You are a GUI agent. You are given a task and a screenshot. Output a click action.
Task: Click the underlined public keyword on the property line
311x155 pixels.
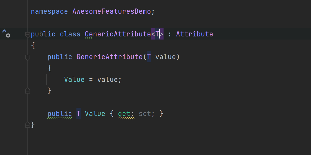[x=60, y=114]
